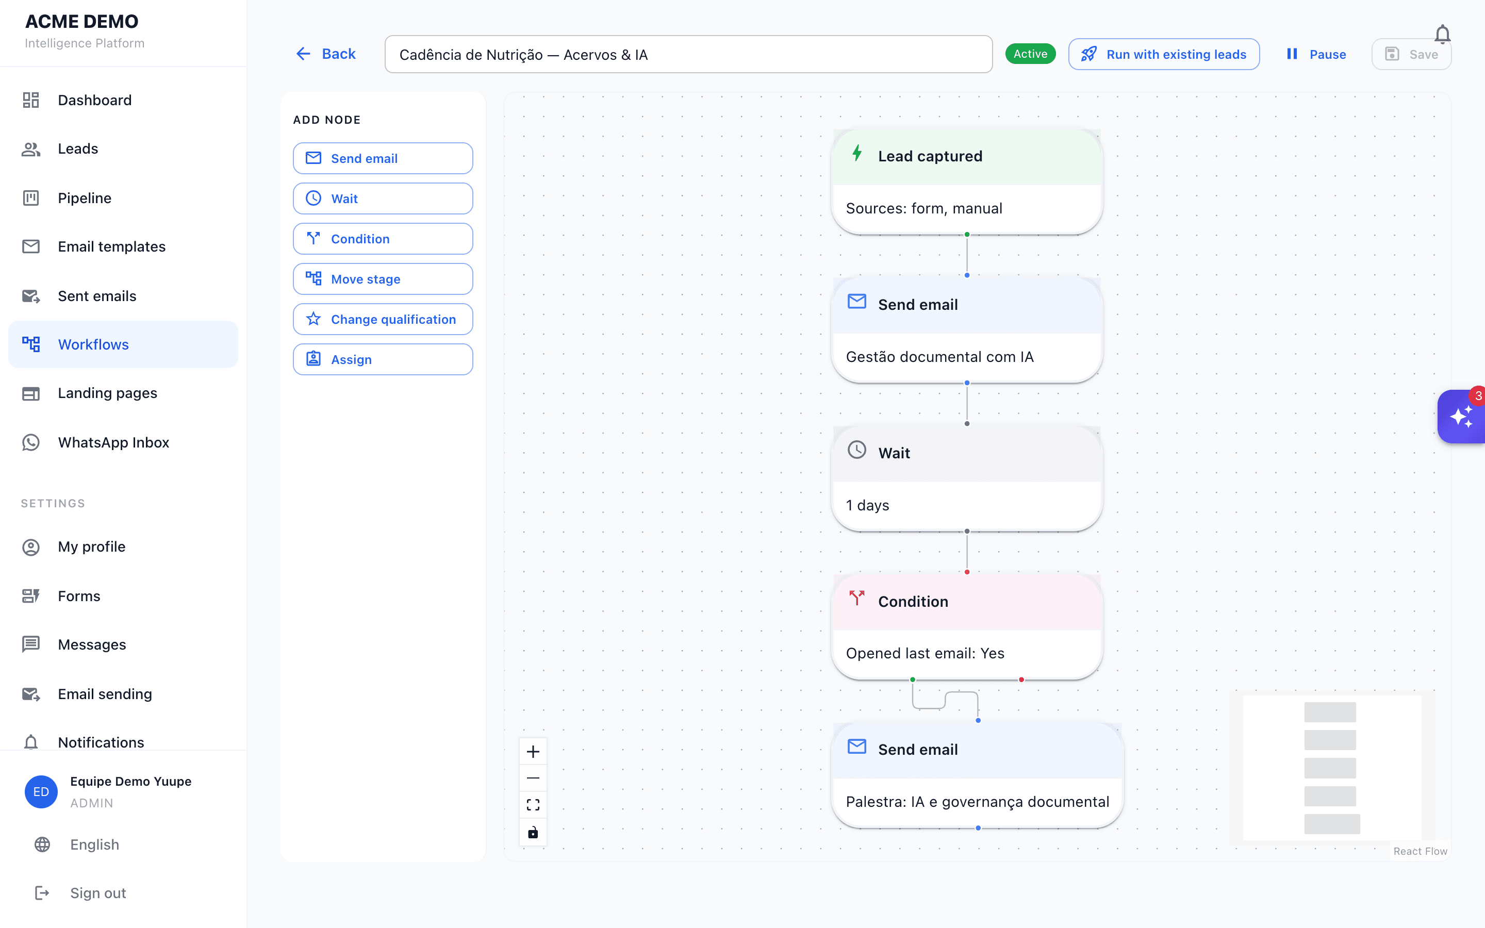This screenshot has height=928, width=1485.
Task: Open the notifications bell icon
Action: (1442, 34)
